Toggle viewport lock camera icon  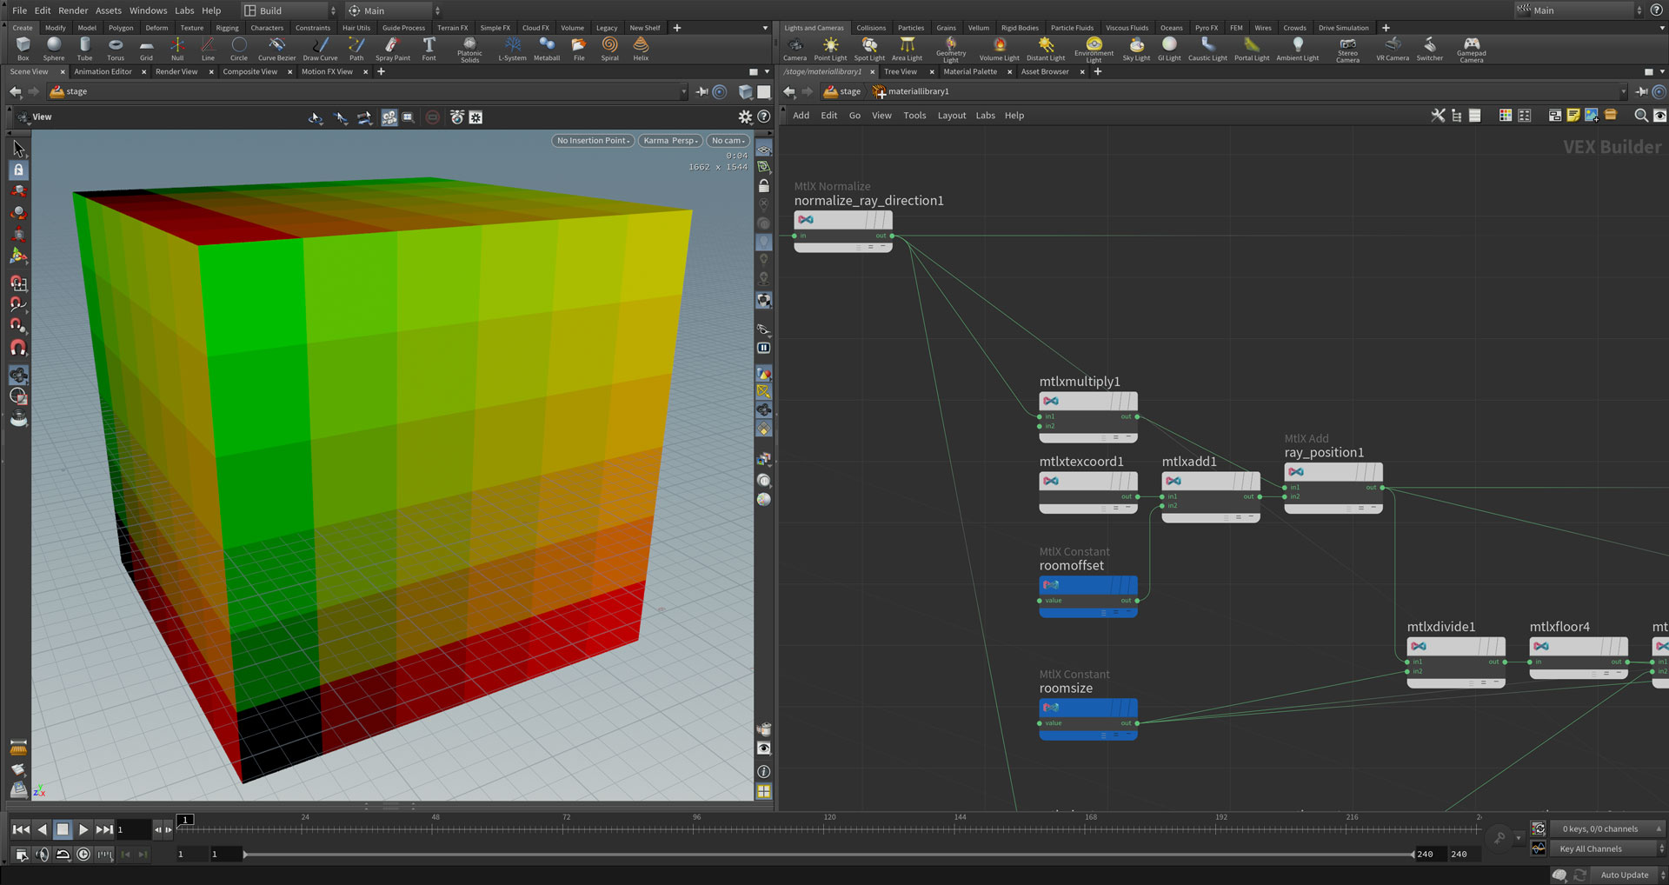(x=764, y=186)
